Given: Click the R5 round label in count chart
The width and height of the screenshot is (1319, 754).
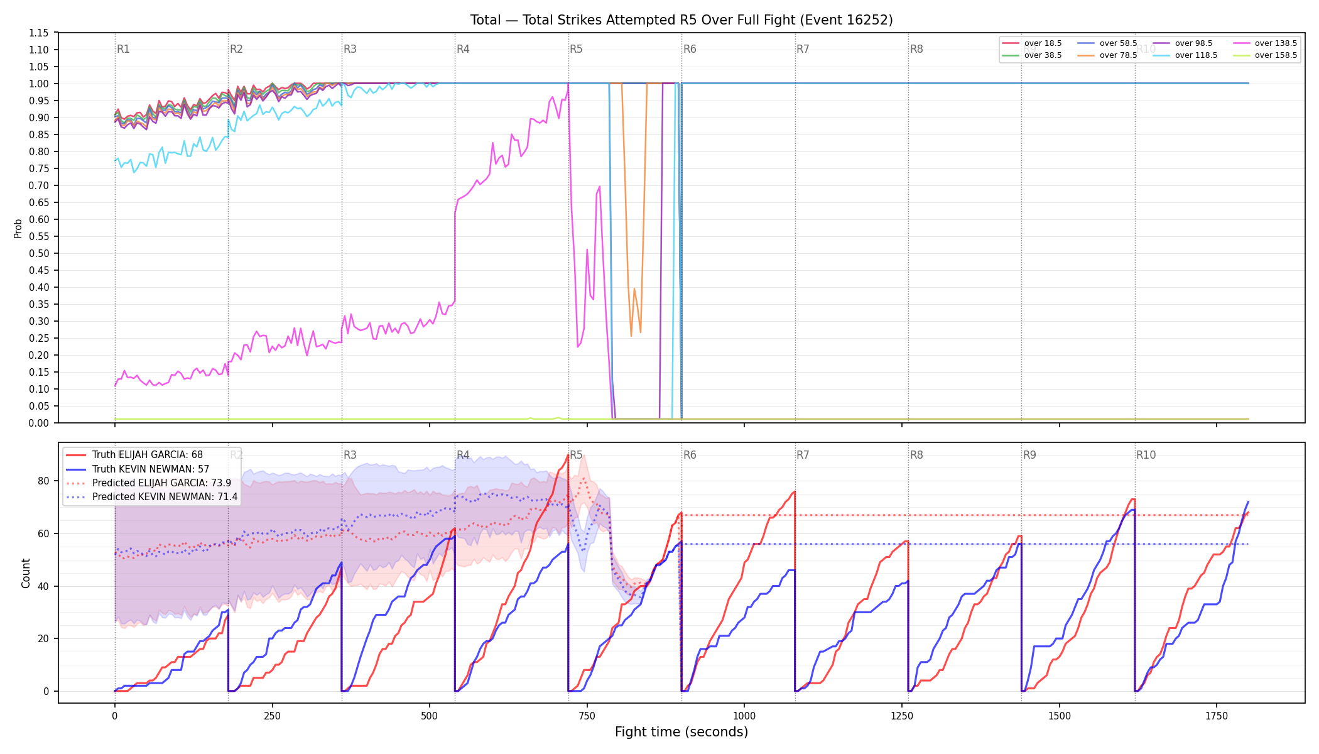Looking at the screenshot, I should 576,455.
